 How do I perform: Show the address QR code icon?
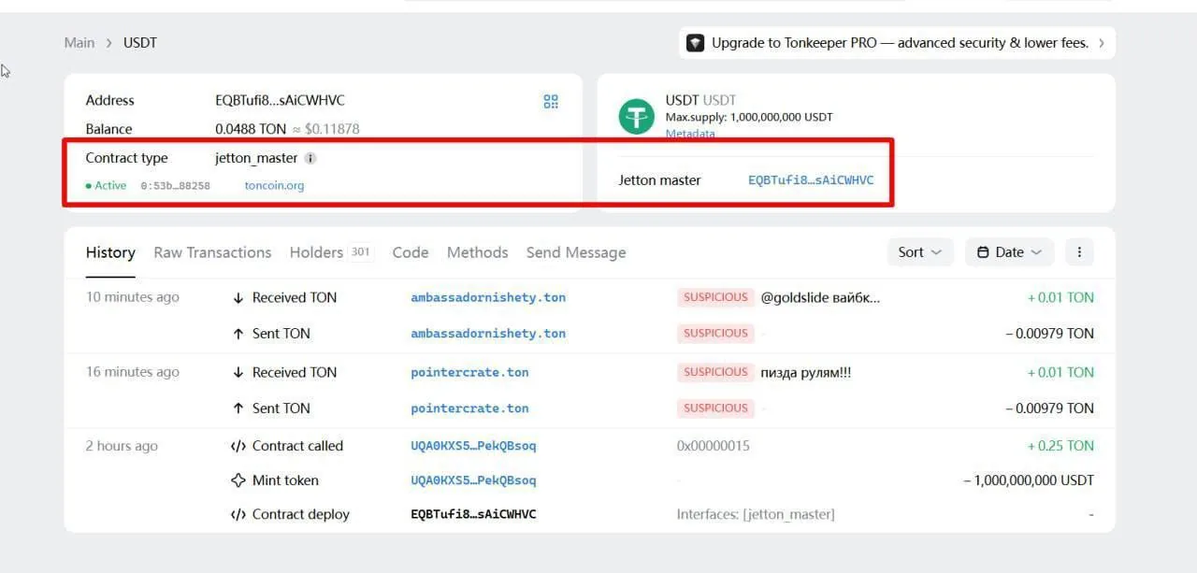click(x=551, y=101)
